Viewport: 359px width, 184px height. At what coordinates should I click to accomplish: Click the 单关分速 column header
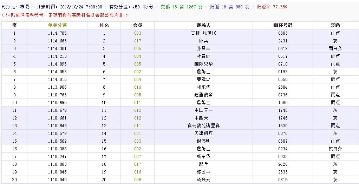pos(57,26)
